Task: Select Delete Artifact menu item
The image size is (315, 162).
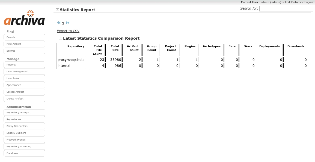Action: point(24,99)
